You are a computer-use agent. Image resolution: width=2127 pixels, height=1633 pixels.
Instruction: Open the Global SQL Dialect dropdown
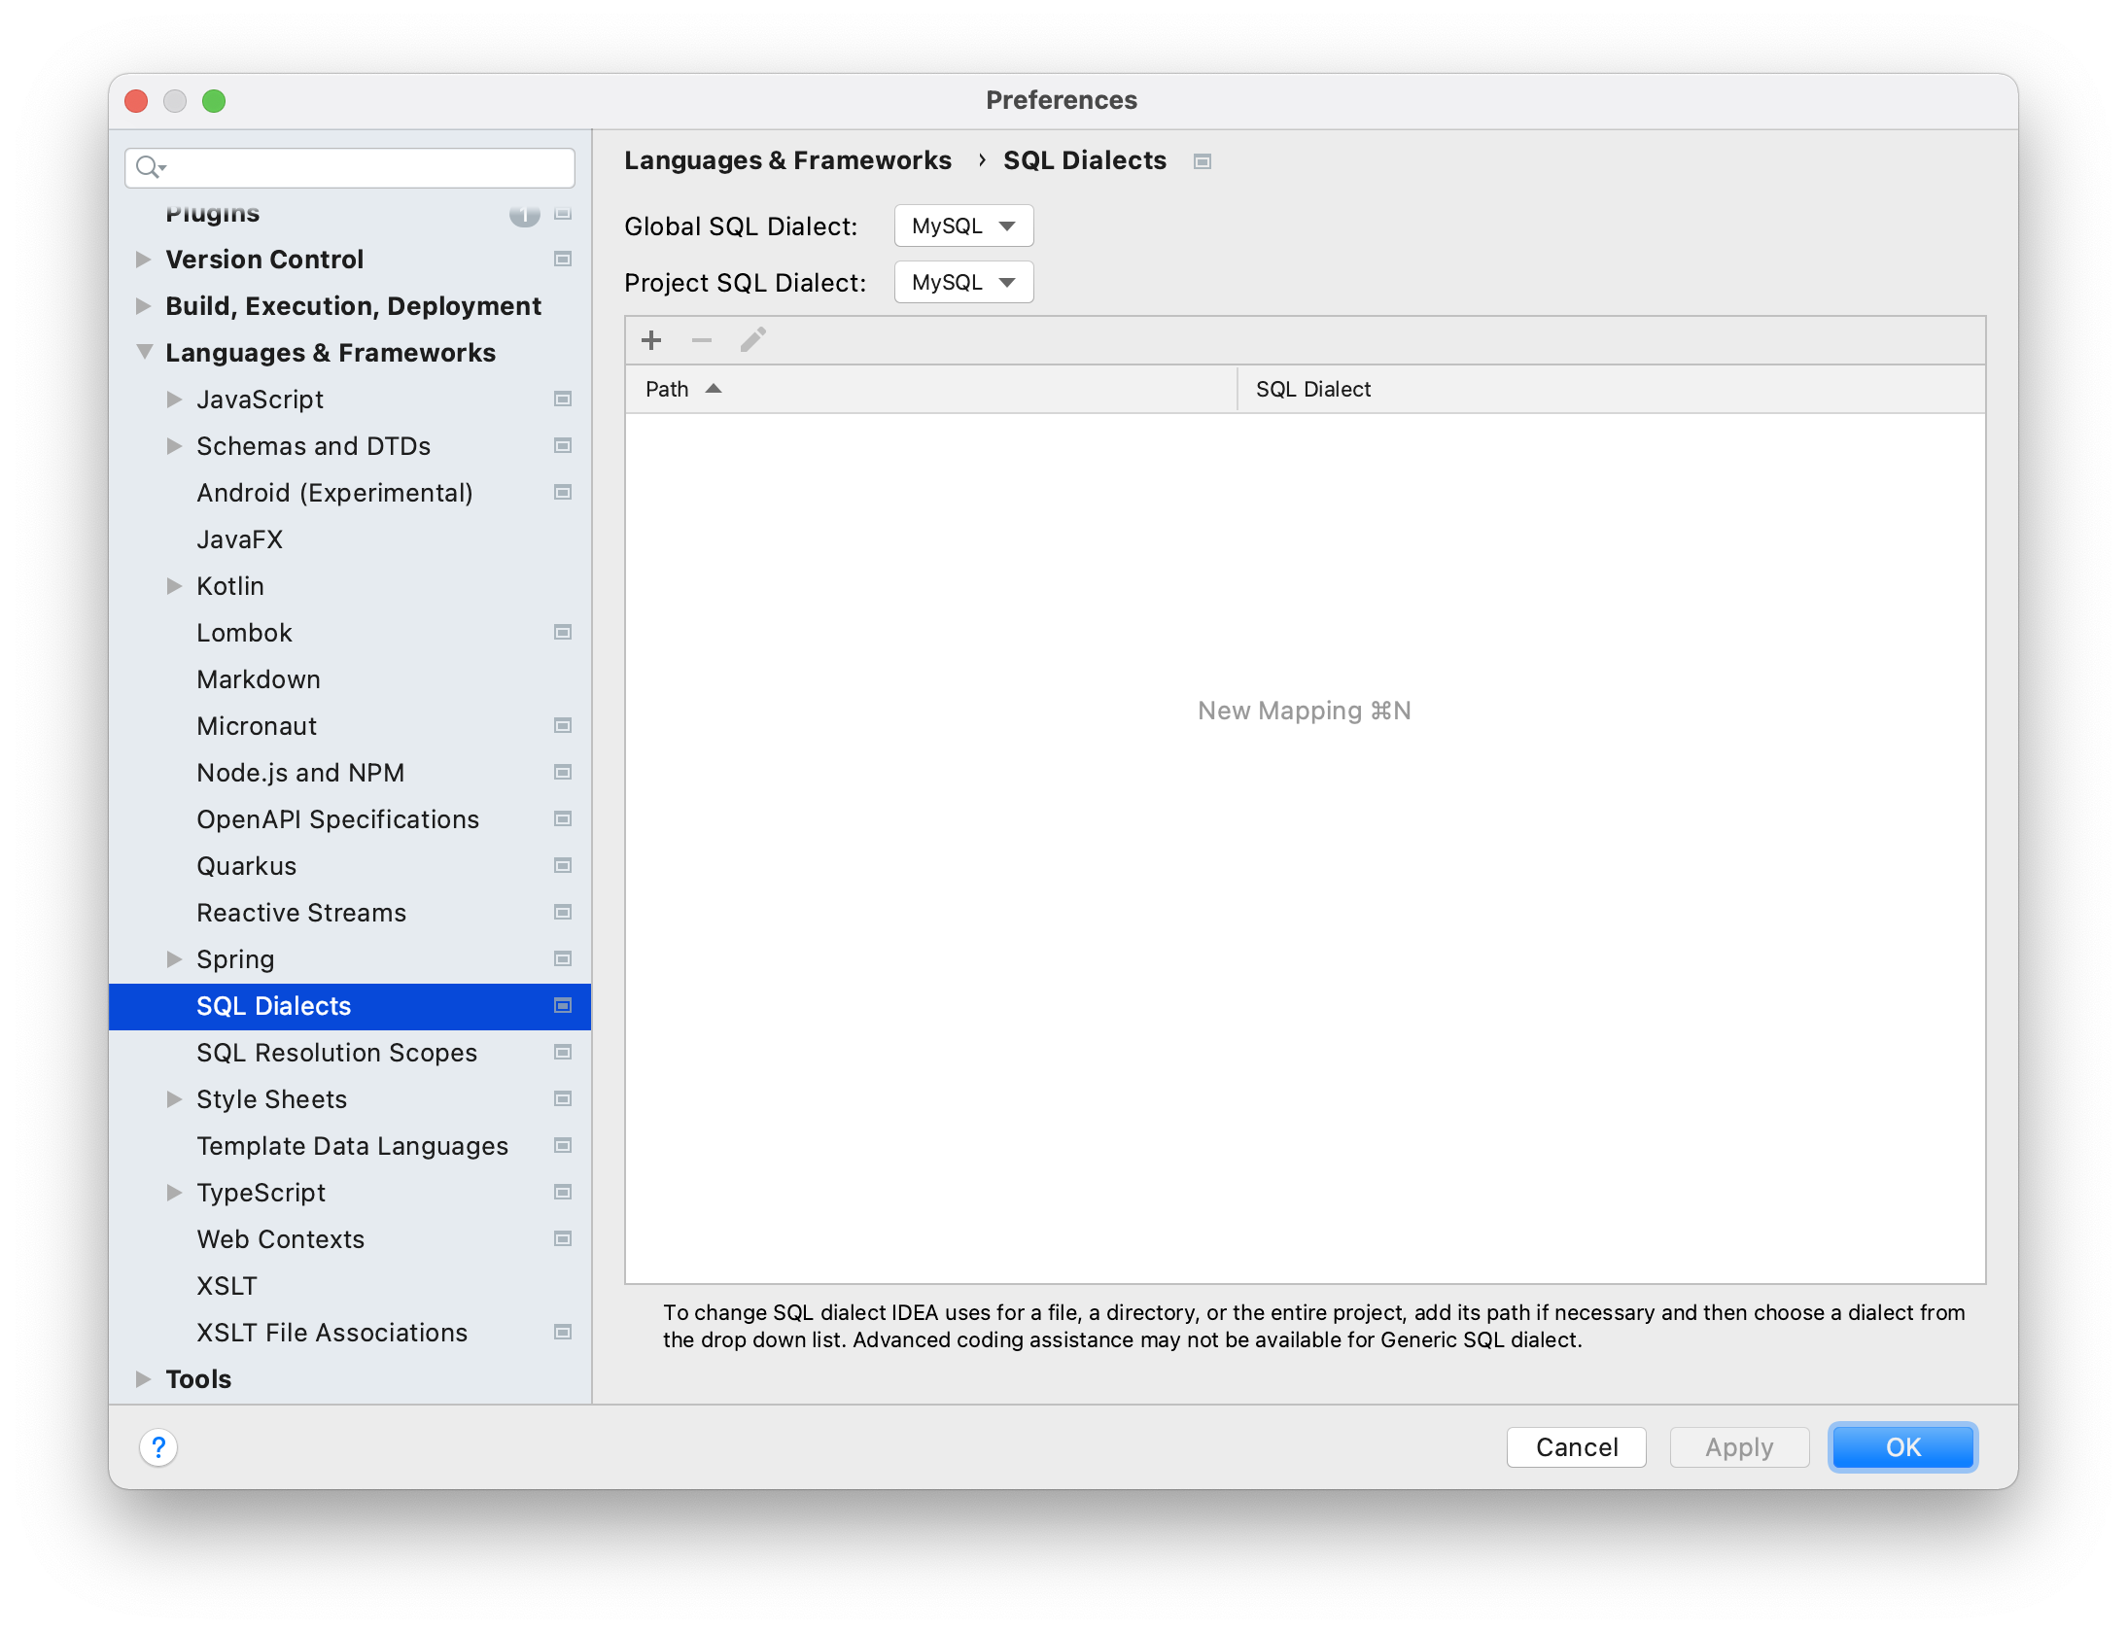coord(962,226)
